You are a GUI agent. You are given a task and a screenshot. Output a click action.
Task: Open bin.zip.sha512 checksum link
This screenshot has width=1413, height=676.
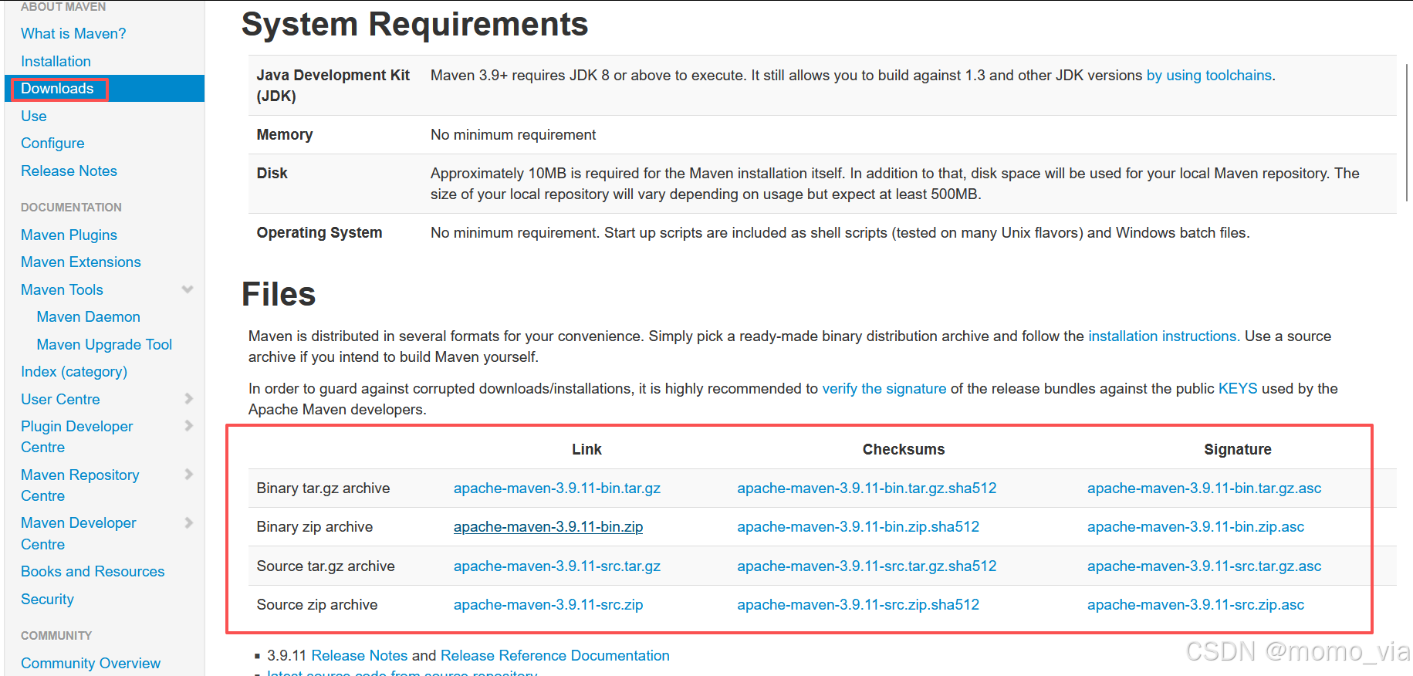point(857,526)
